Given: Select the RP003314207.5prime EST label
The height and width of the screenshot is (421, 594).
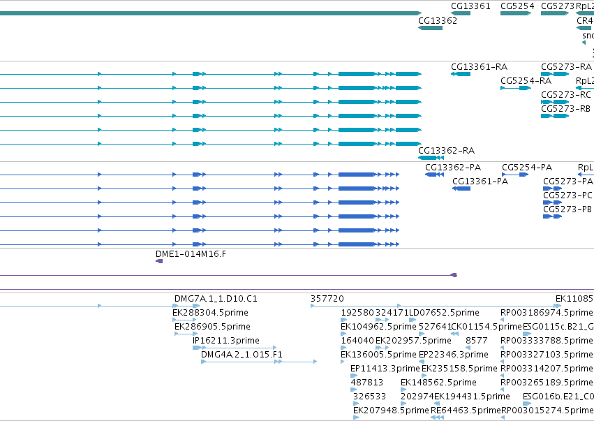Looking at the screenshot, I should pos(547,369).
